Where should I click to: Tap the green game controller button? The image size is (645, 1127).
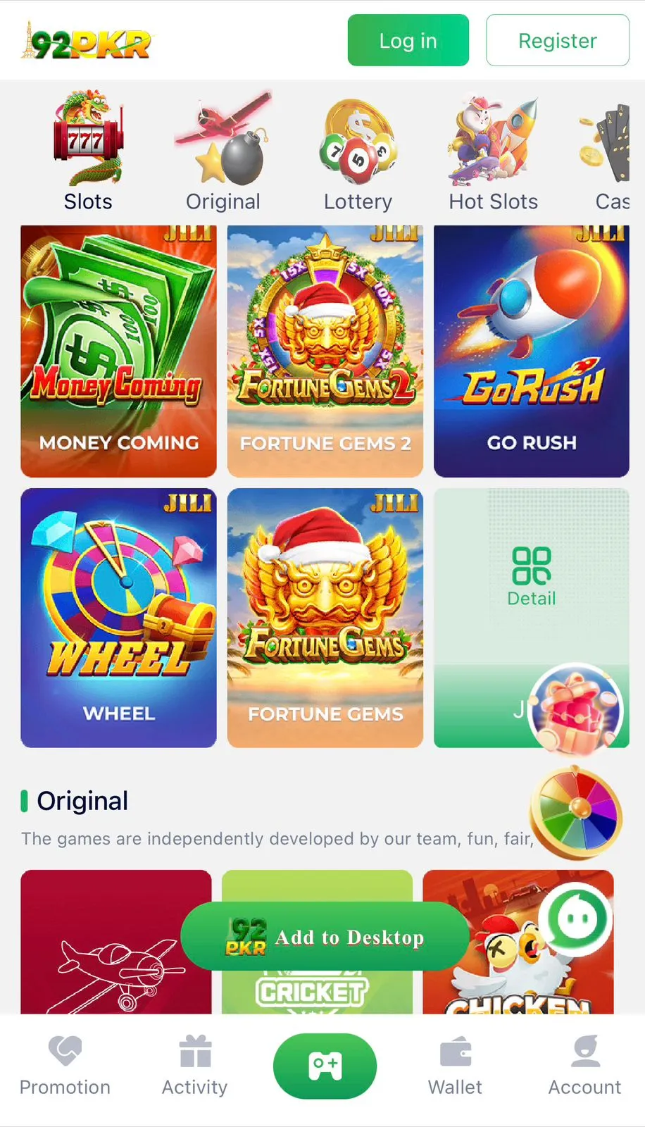[325, 1066]
